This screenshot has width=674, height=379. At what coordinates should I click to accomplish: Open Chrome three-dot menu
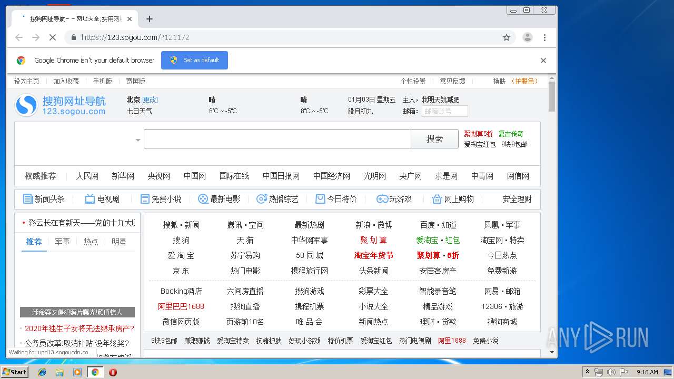(x=544, y=37)
